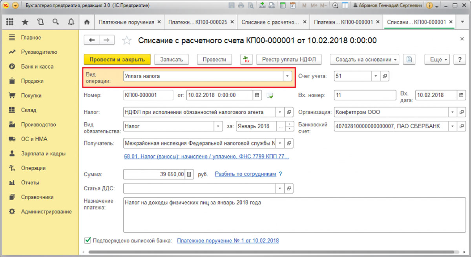Open the search magnifier in top panel
Image resolution: width=471 pixels, height=257 pixels.
(x=56, y=22)
